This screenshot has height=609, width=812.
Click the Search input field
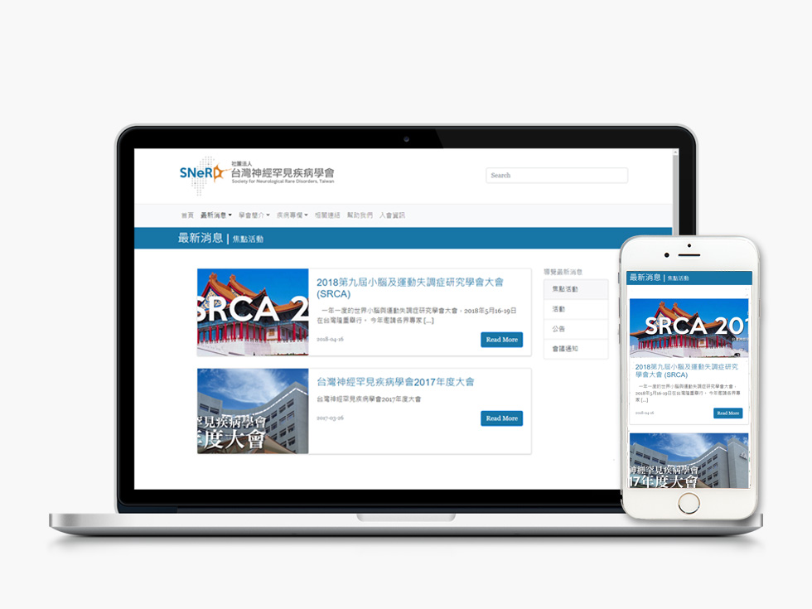pyautogui.click(x=556, y=176)
